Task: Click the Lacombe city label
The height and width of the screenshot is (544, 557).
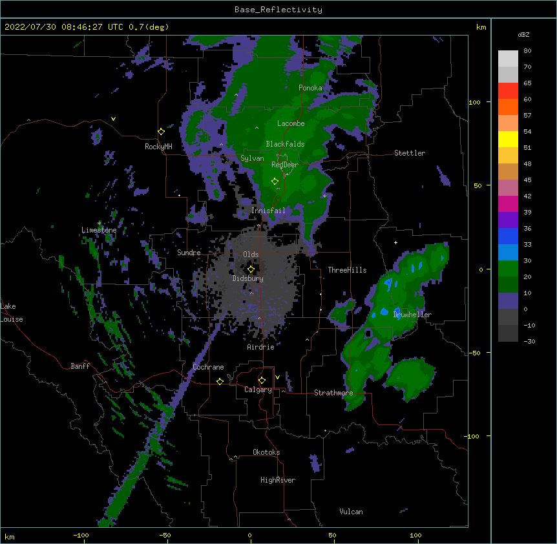Action: [x=291, y=123]
